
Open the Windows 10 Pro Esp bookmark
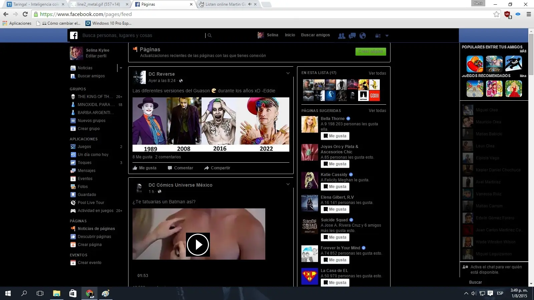pyautogui.click(x=108, y=23)
